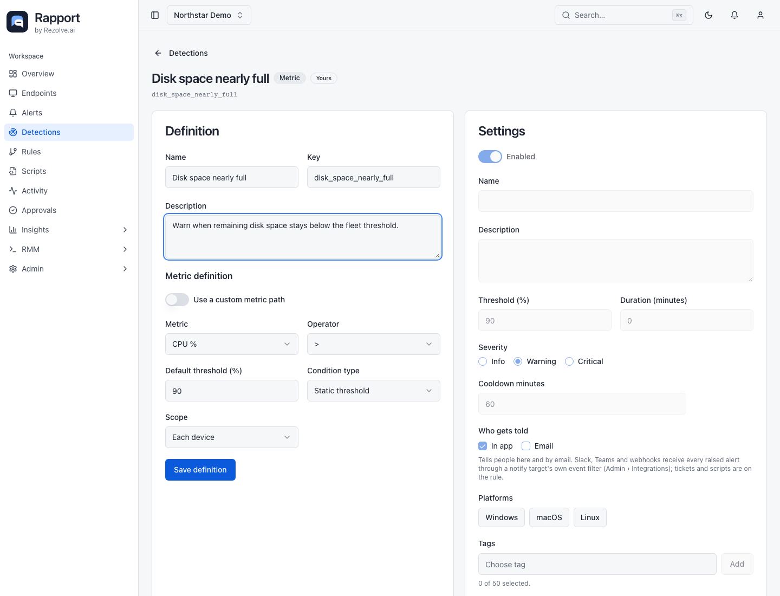Open Activity in sidebar
This screenshot has width=780, height=596.
pyautogui.click(x=69, y=191)
